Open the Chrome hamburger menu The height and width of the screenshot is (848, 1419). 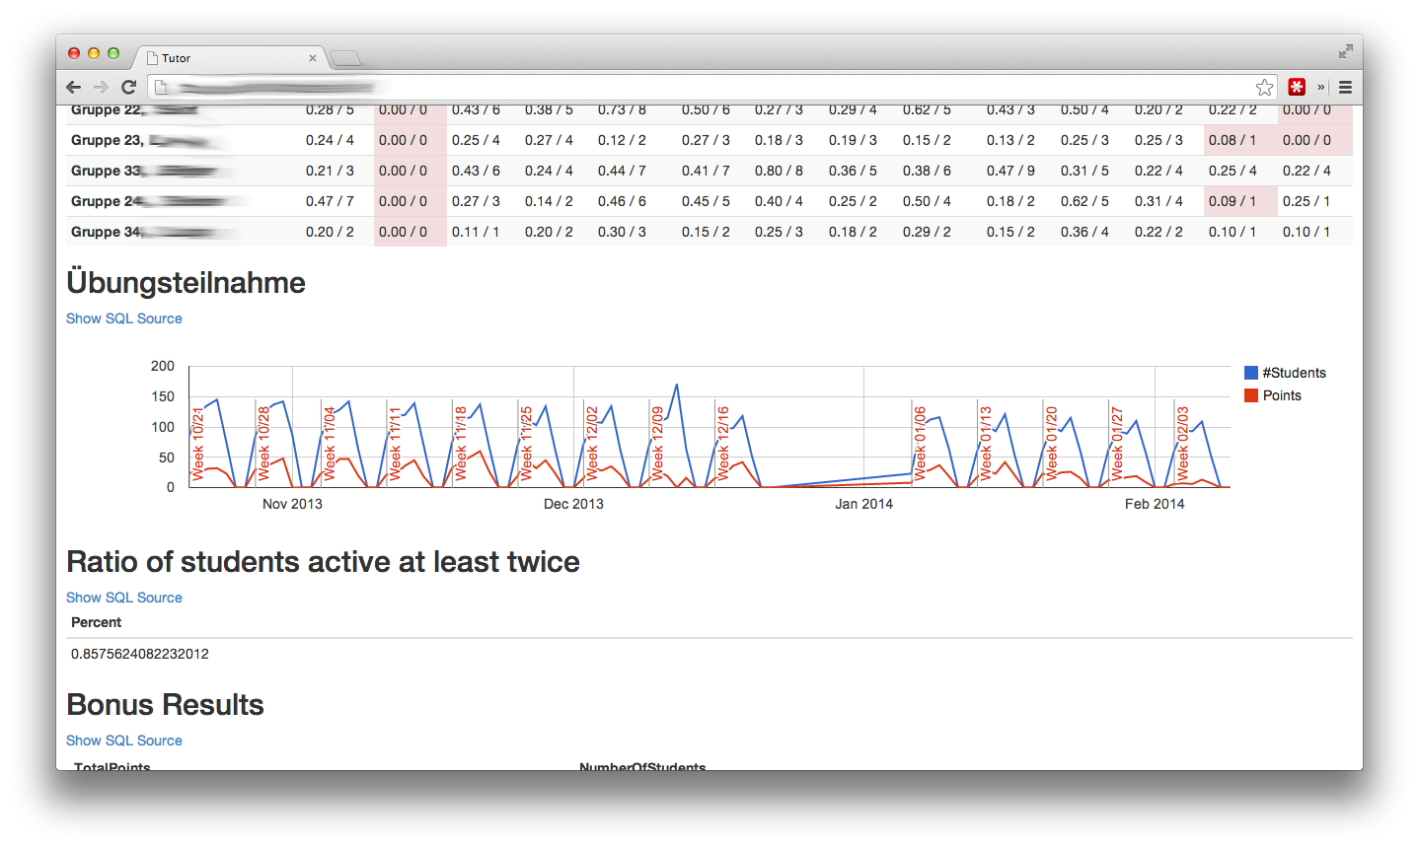point(1345,87)
